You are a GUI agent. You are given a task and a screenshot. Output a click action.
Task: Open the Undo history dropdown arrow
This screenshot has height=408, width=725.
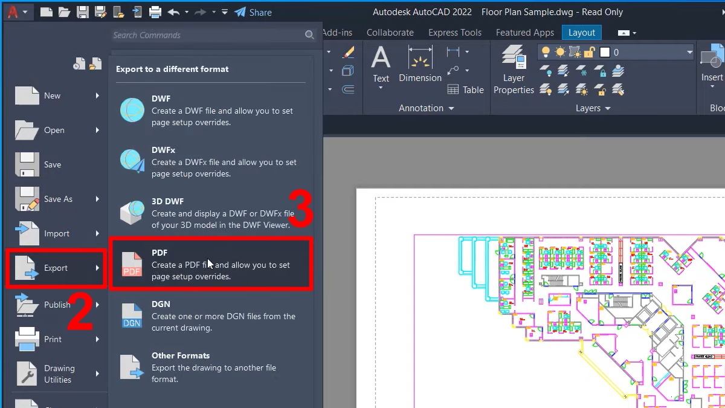coord(187,12)
